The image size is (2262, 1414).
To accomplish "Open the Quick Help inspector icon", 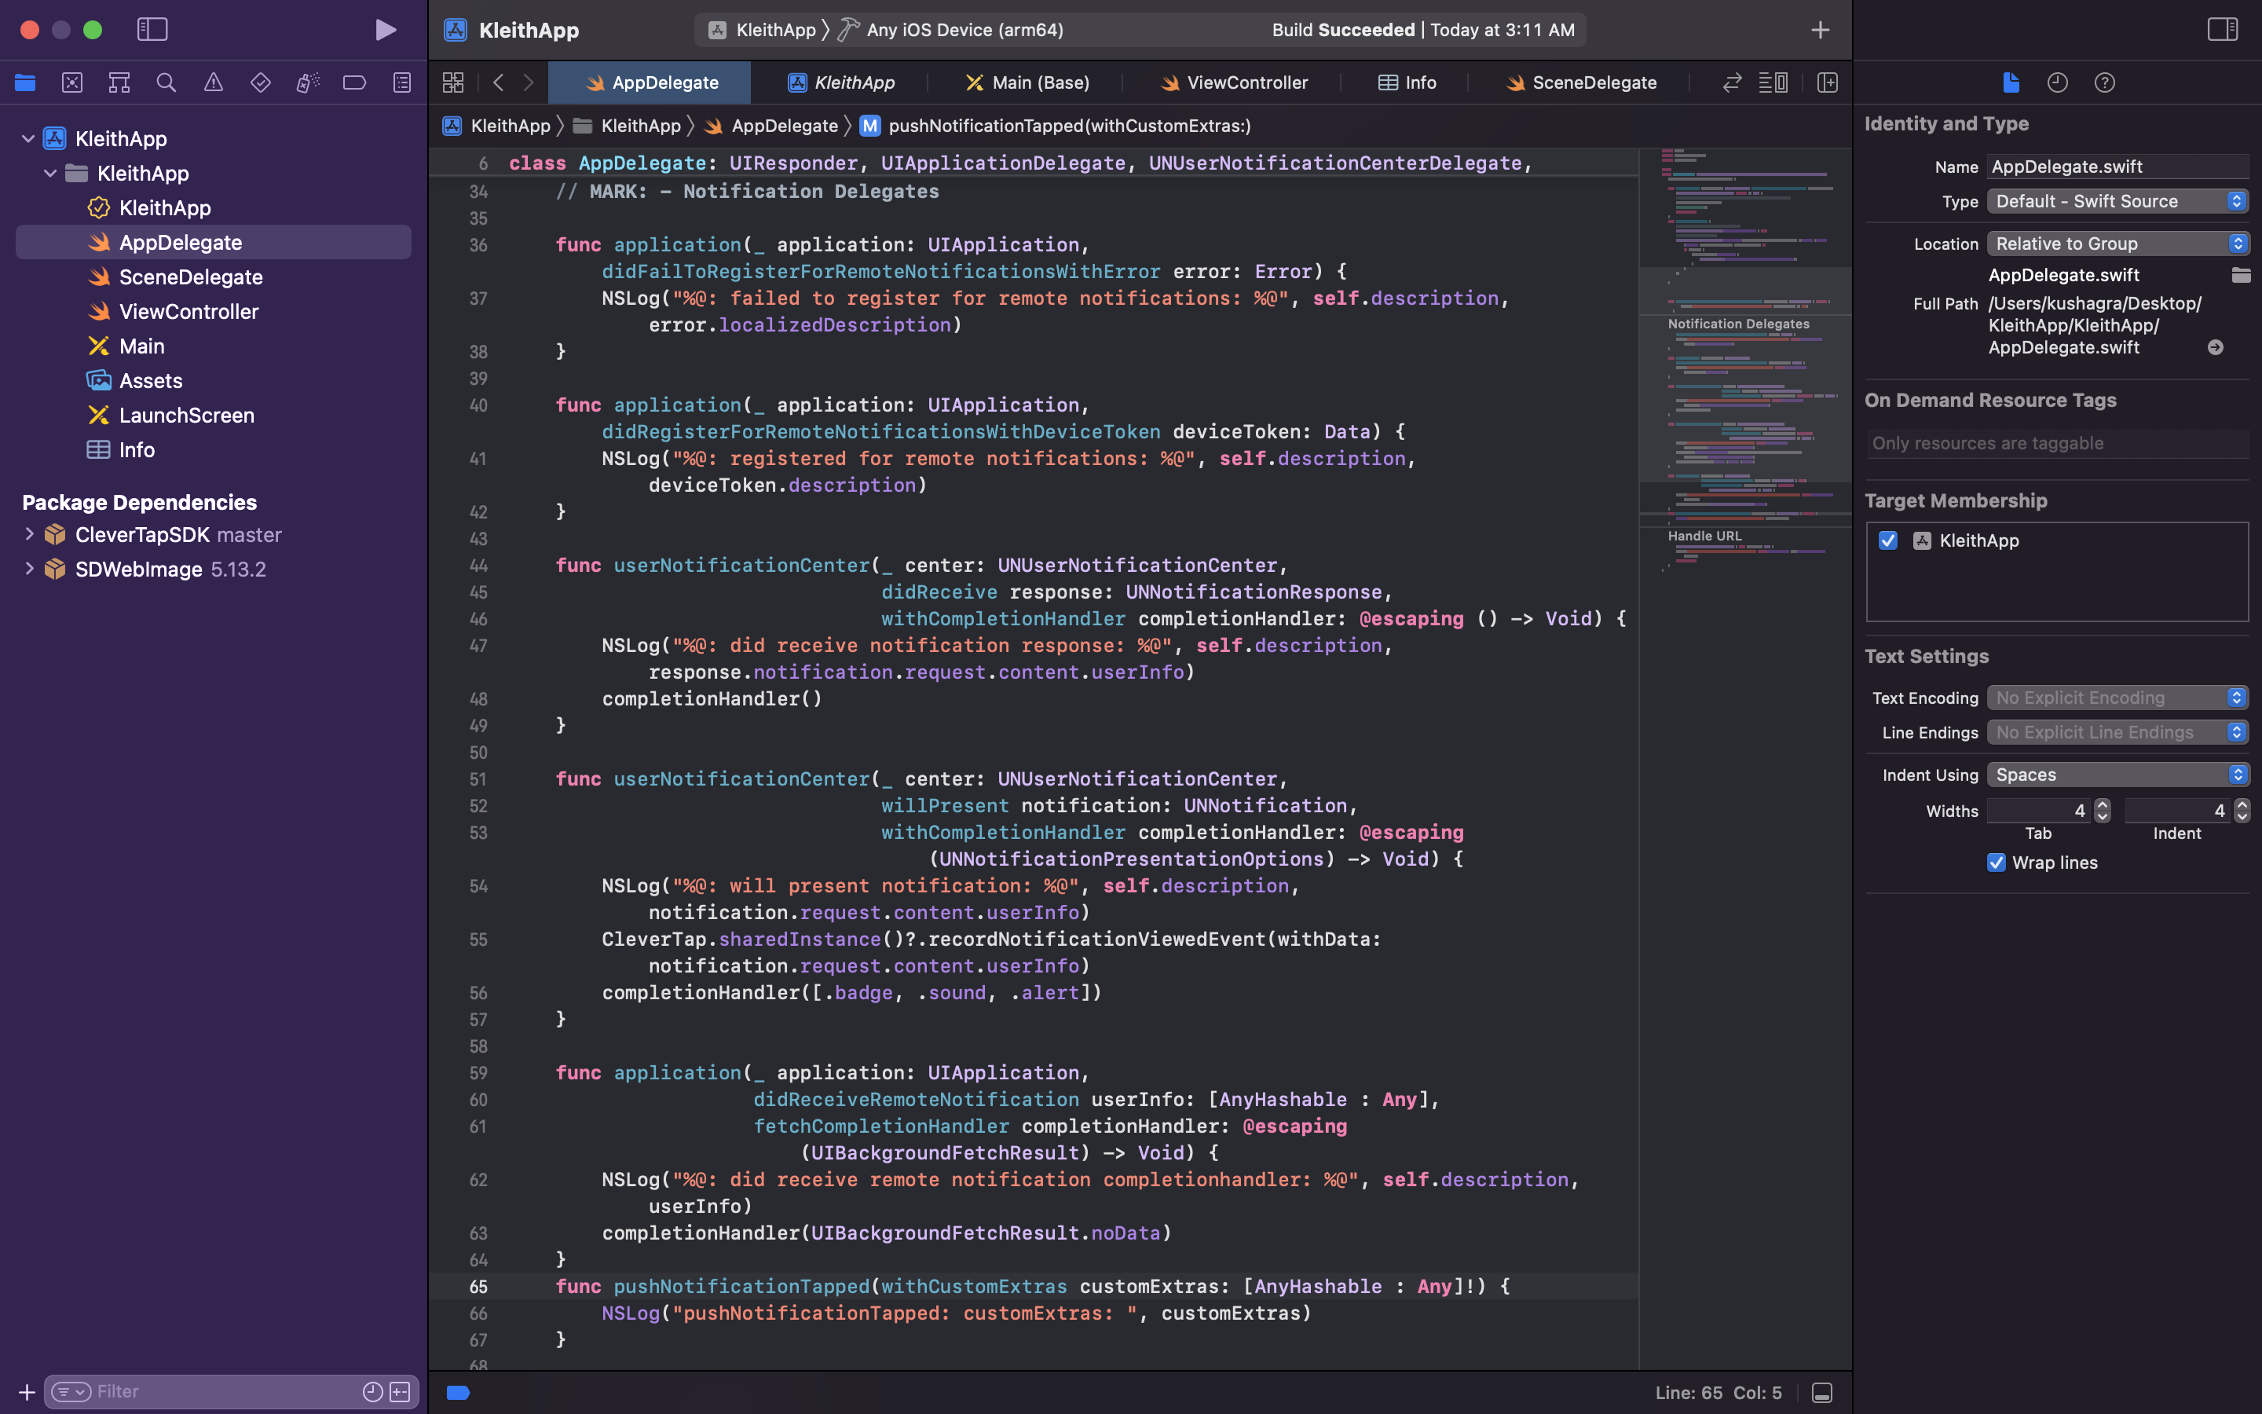I will tap(2104, 82).
